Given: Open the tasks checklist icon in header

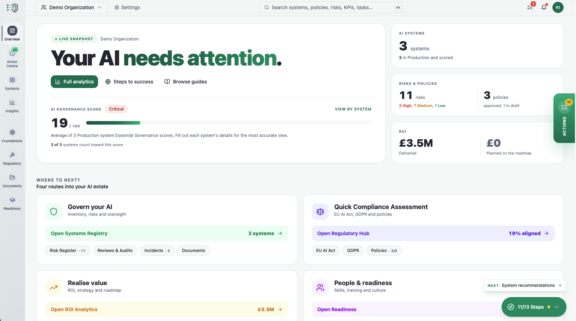Looking at the screenshot, I should pos(530,7).
